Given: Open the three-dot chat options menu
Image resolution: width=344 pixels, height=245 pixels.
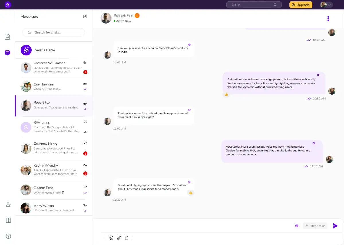Looking at the screenshot, I should click(x=328, y=19).
